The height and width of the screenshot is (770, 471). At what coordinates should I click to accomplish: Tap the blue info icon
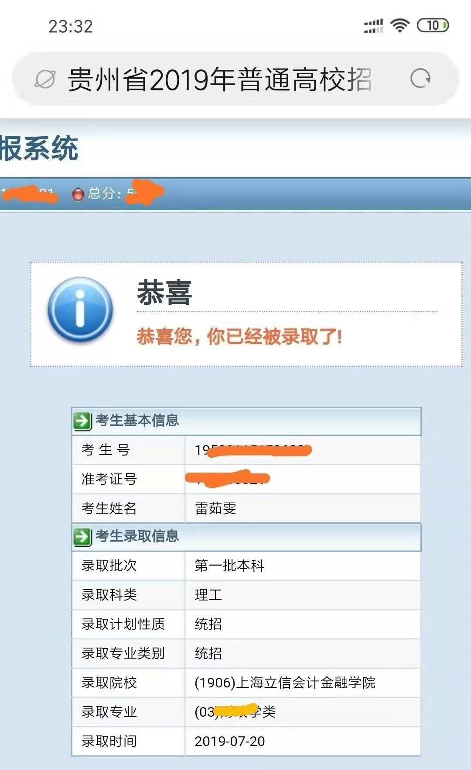[81, 309]
